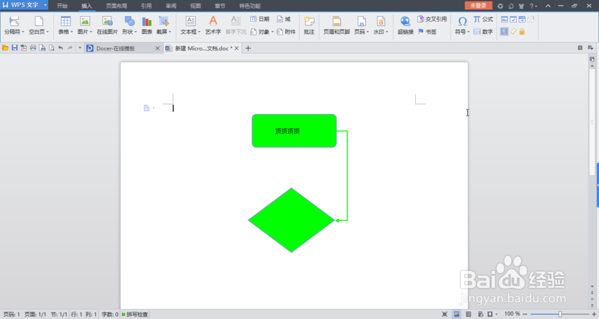
Task: Click the 未登录 login button
Action: pyautogui.click(x=478, y=6)
